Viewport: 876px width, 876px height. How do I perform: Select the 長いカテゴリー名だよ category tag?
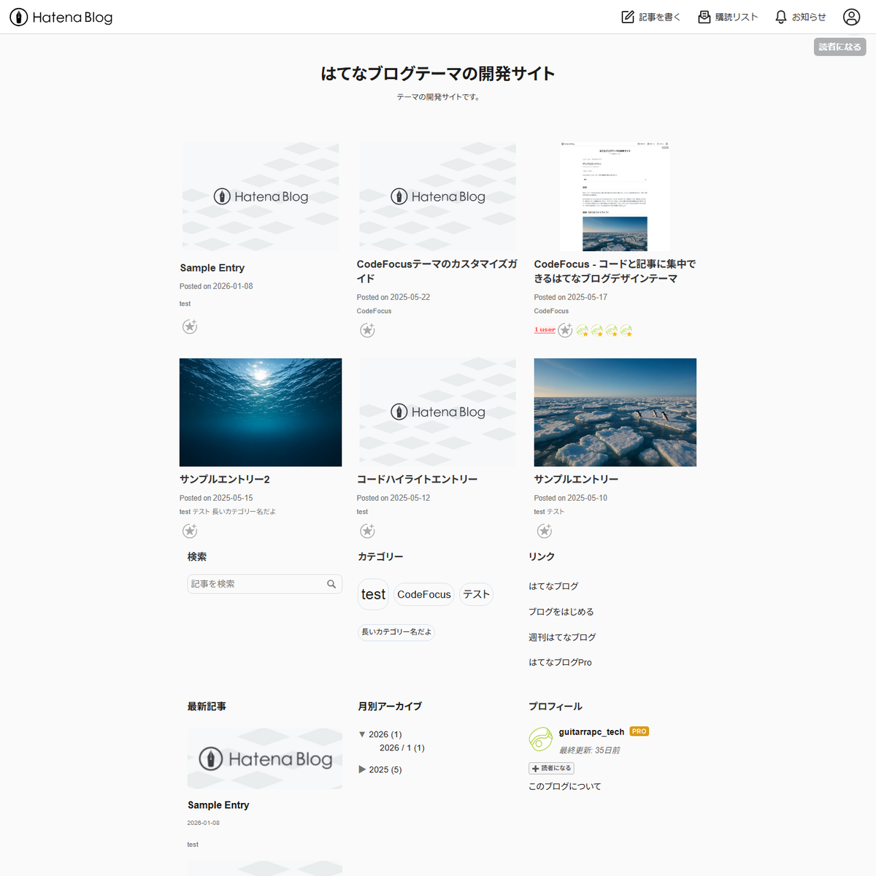(396, 632)
